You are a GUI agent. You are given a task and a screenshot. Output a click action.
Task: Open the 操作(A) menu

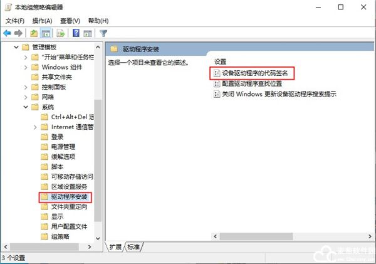42,21
